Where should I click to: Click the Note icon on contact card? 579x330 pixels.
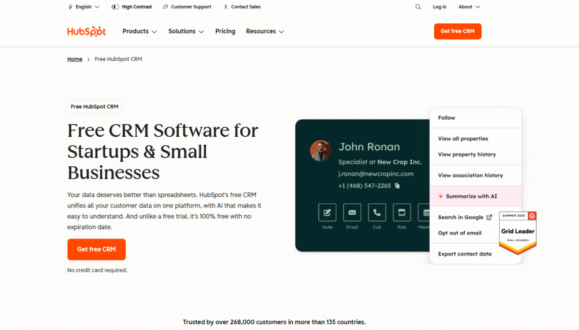pos(327,212)
